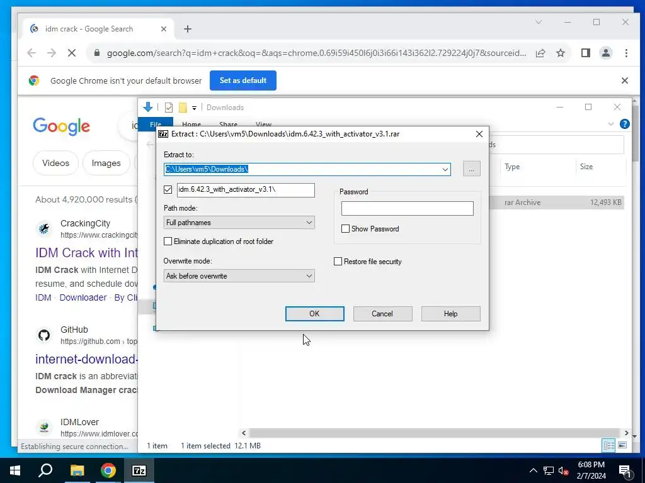Bookmark this page with the star icon
The width and height of the screenshot is (645, 483).
561,53
